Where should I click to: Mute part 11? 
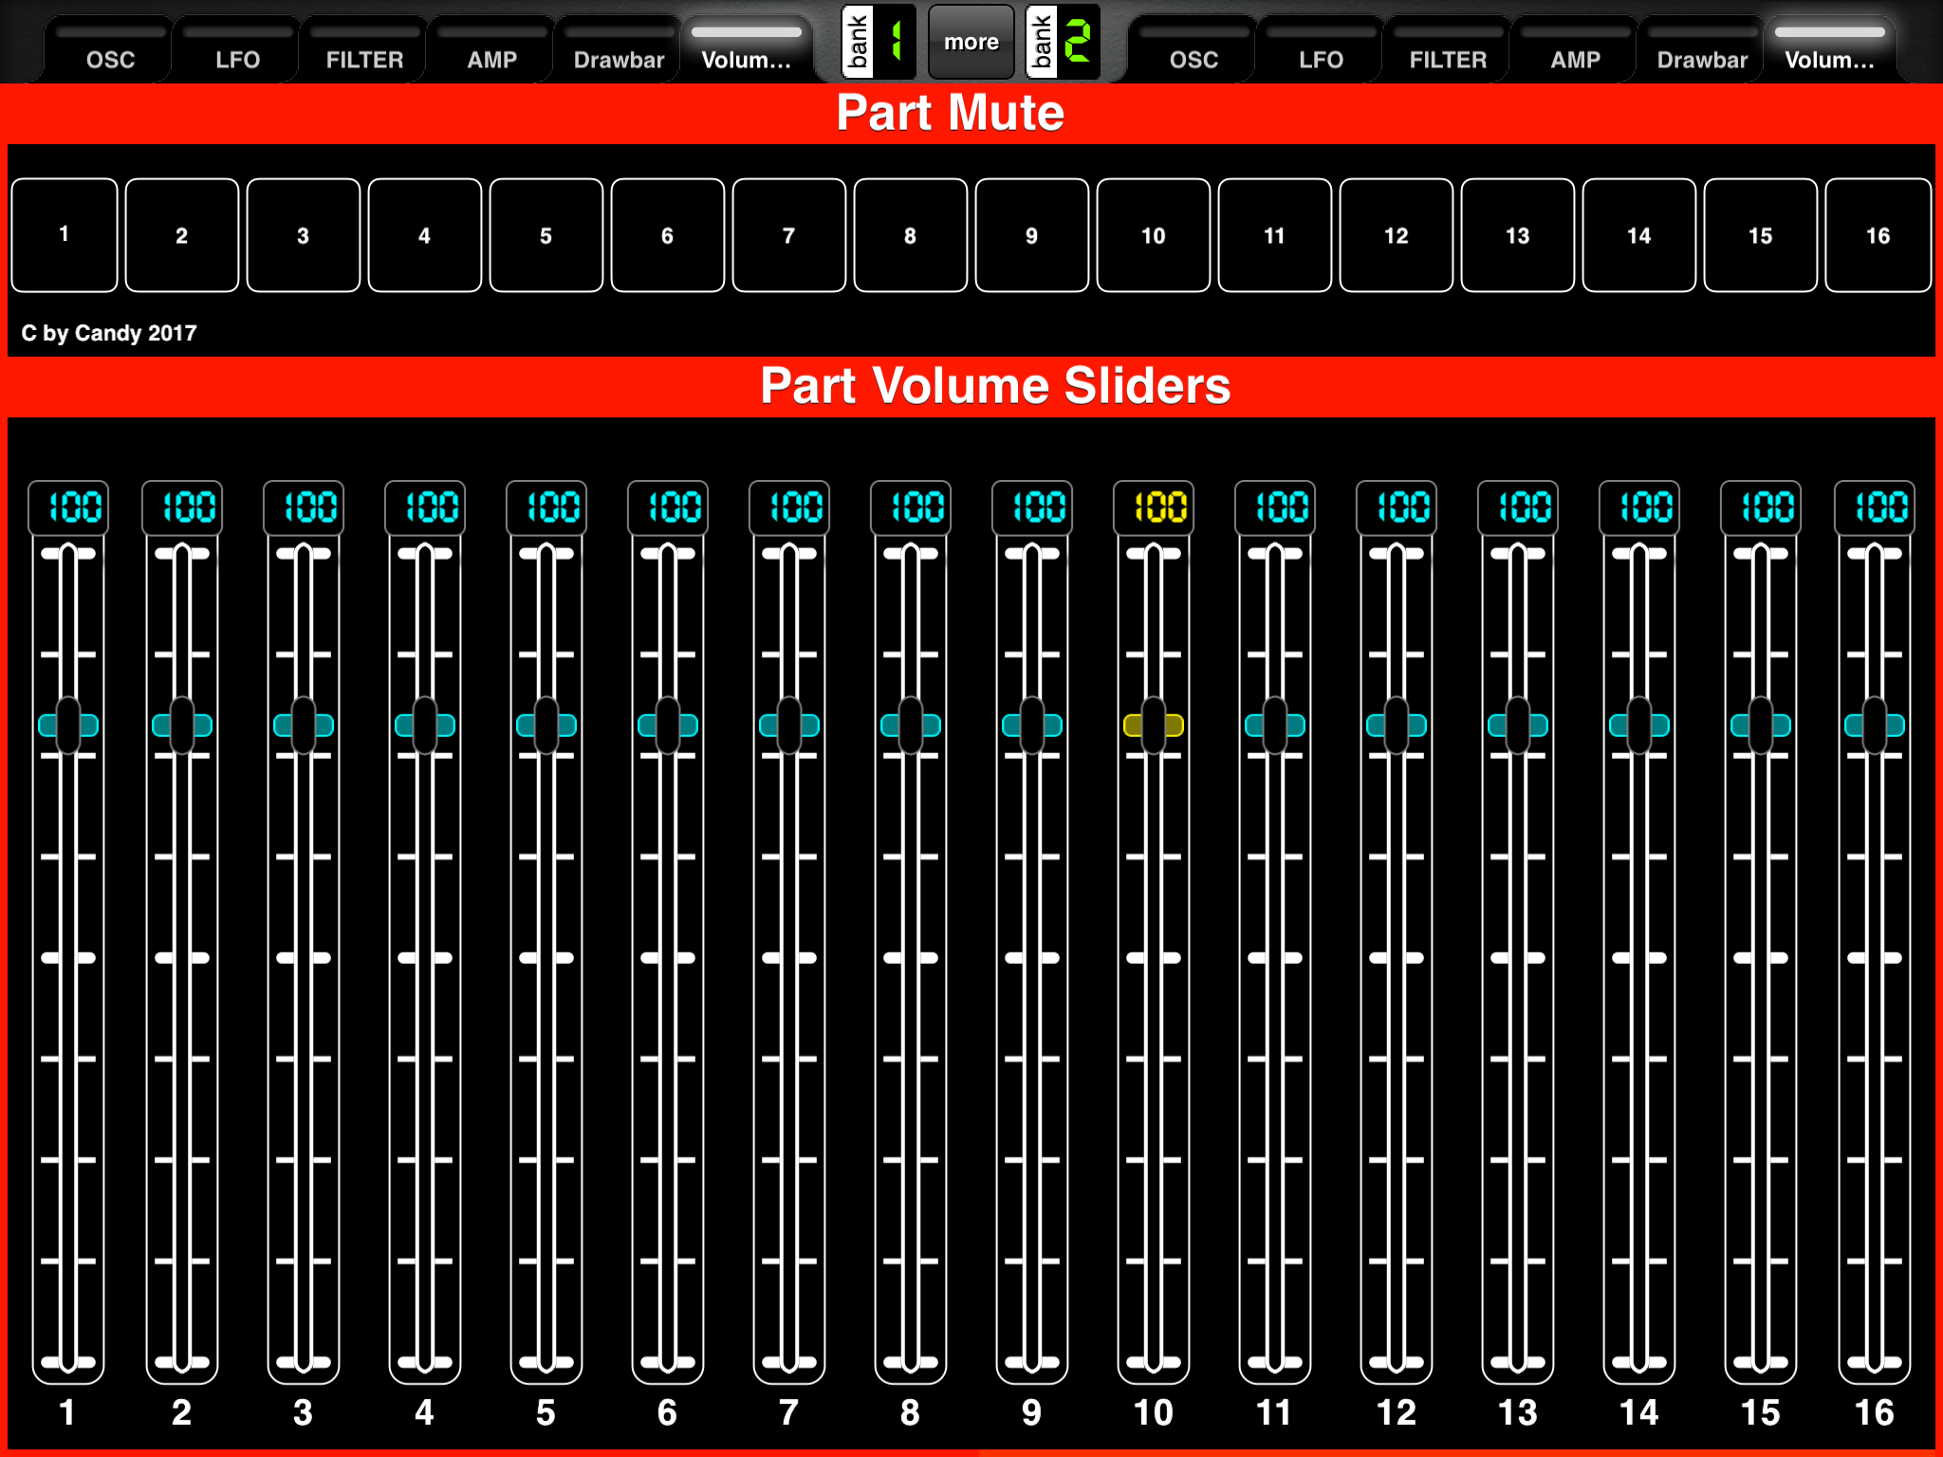tap(1275, 235)
